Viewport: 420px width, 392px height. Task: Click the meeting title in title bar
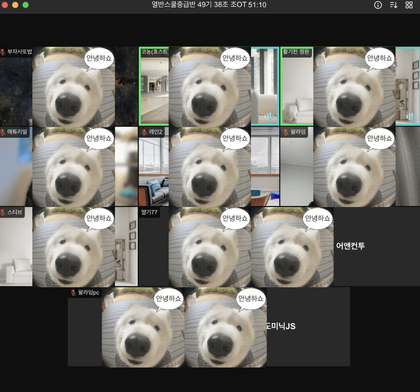(209, 5)
